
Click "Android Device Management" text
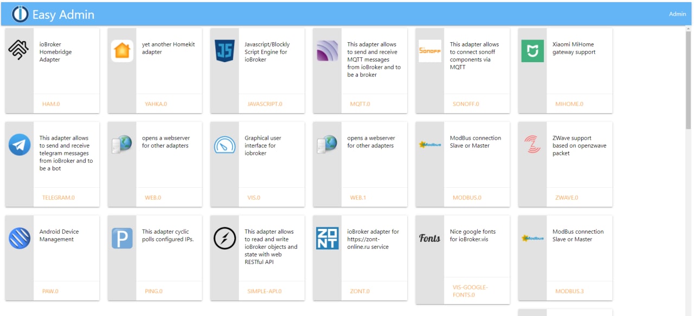59,235
